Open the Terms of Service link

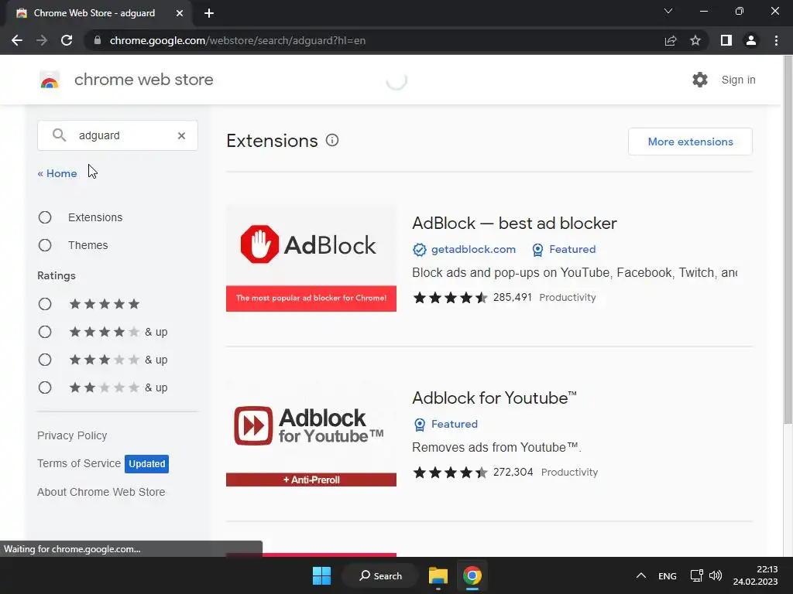[79, 463]
